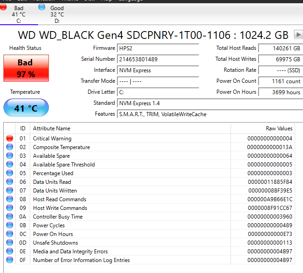Click raw value 00000000000113
Screen dimensions: 303x273
tap(270, 242)
